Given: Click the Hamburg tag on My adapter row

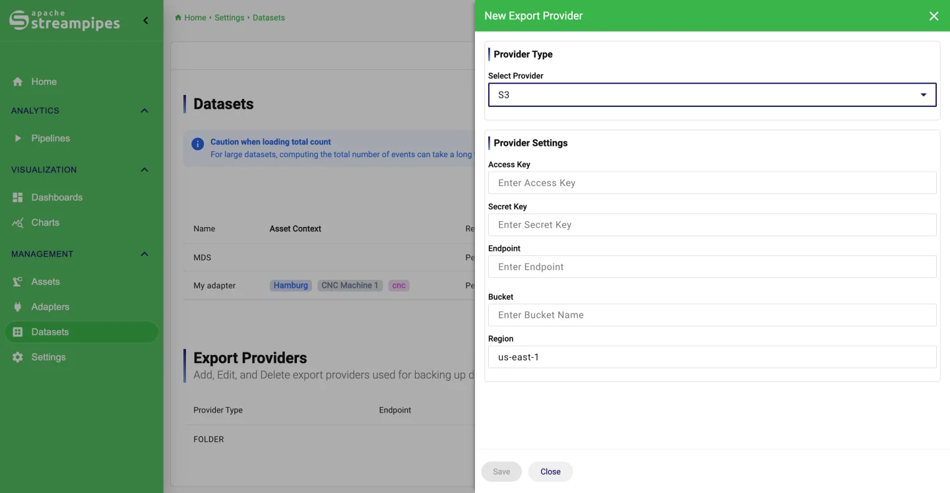Looking at the screenshot, I should click(x=291, y=286).
